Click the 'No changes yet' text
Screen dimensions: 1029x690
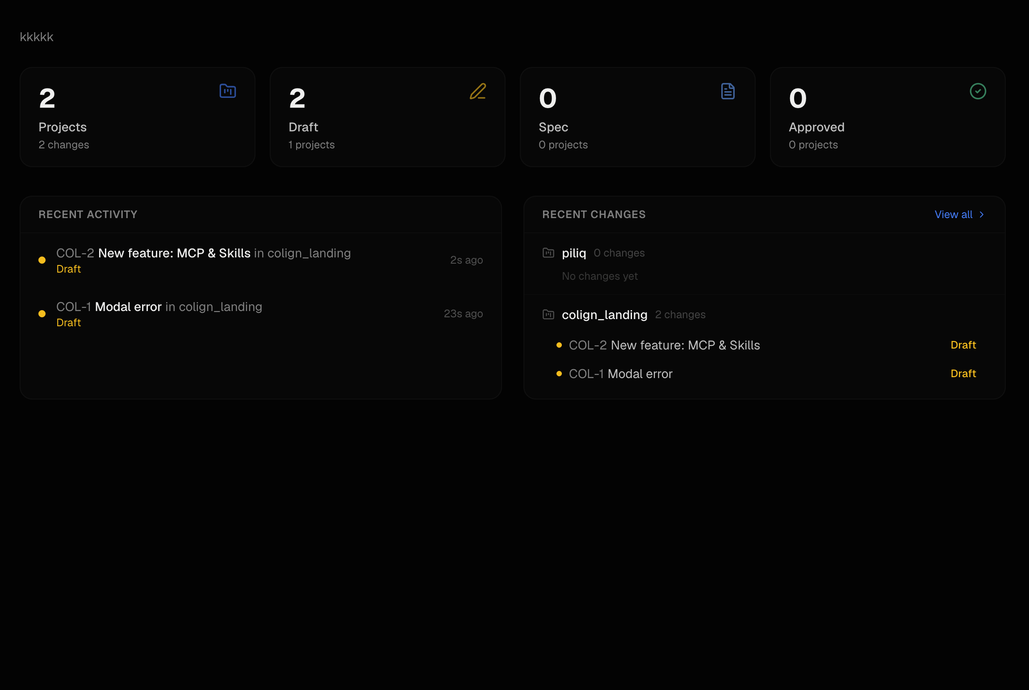point(600,276)
